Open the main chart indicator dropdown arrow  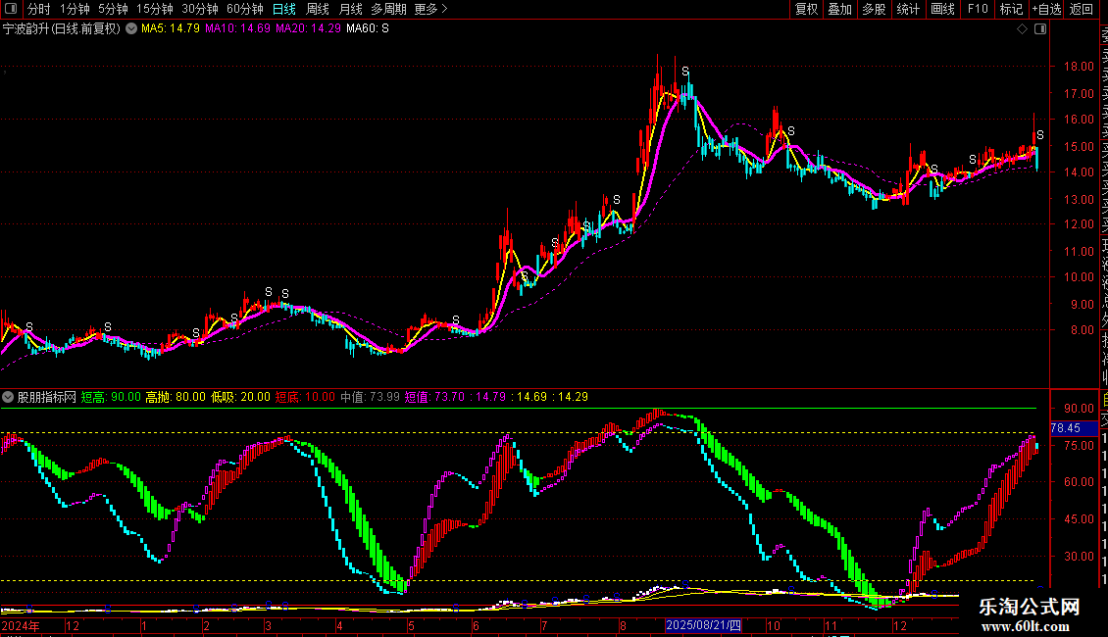tap(131, 28)
